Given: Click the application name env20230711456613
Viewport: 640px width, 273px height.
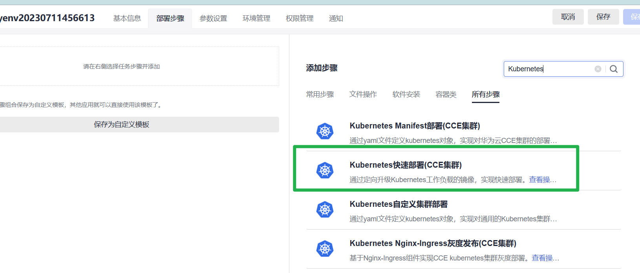Looking at the screenshot, I should [x=47, y=18].
